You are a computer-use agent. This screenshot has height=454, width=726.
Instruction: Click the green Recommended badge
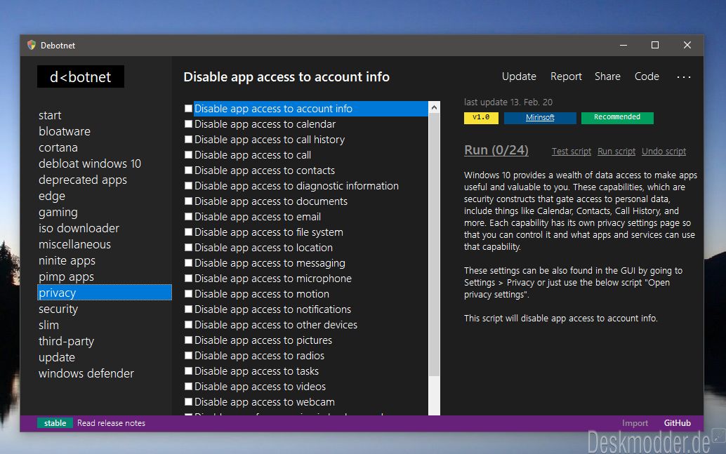pyautogui.click(x=617, y=118)
